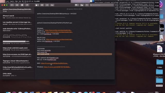Image resolution: width=165 pixels, height=93 pixels.
Task: Open the Windows sync.com download link
Action: 57,67
